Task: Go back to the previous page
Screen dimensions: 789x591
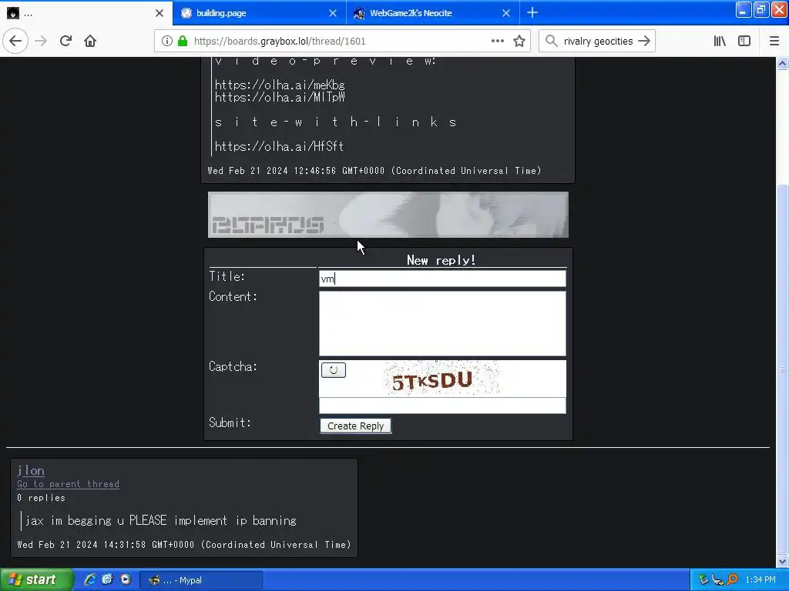Action: 15,41
